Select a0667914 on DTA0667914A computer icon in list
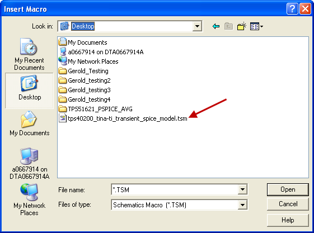 pyautogui.click(x=63, y=51)
